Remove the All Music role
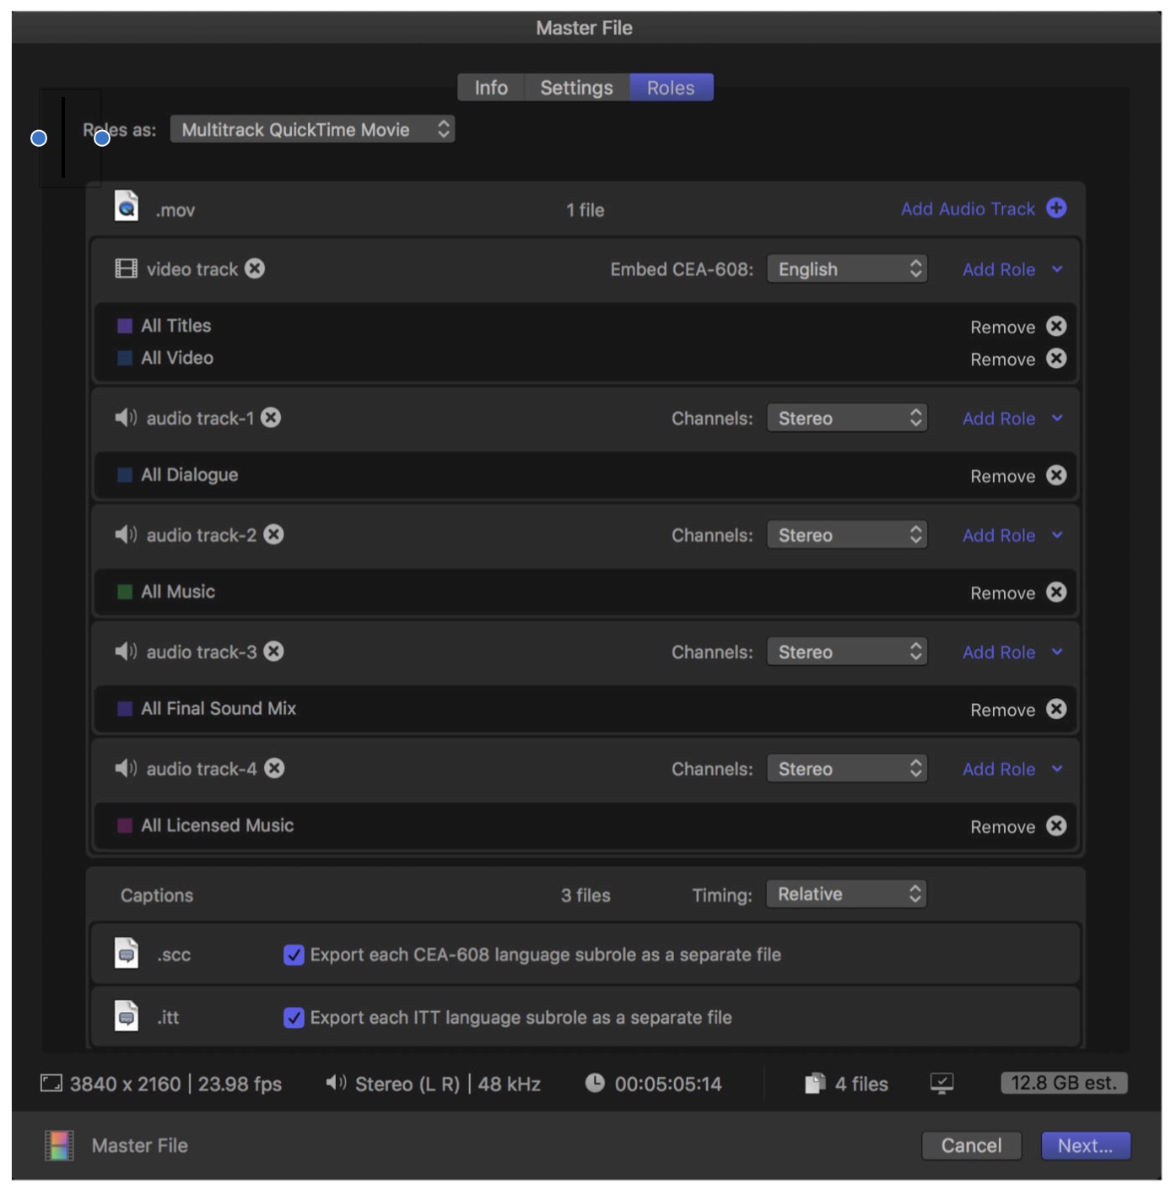1171x1190 pixels. pos(1056,592)
